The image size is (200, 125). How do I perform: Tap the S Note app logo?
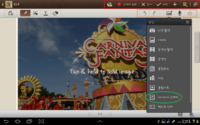[9, 4]
